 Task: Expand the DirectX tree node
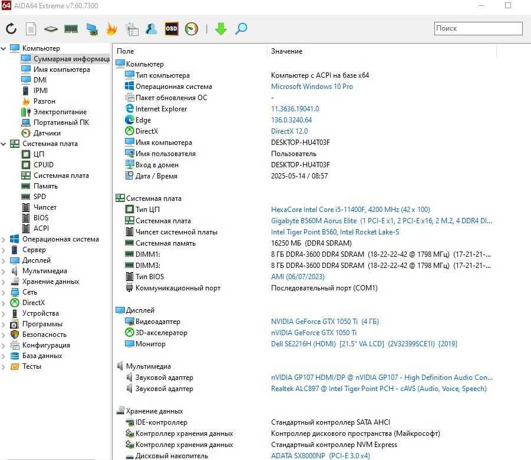(4, 303)
